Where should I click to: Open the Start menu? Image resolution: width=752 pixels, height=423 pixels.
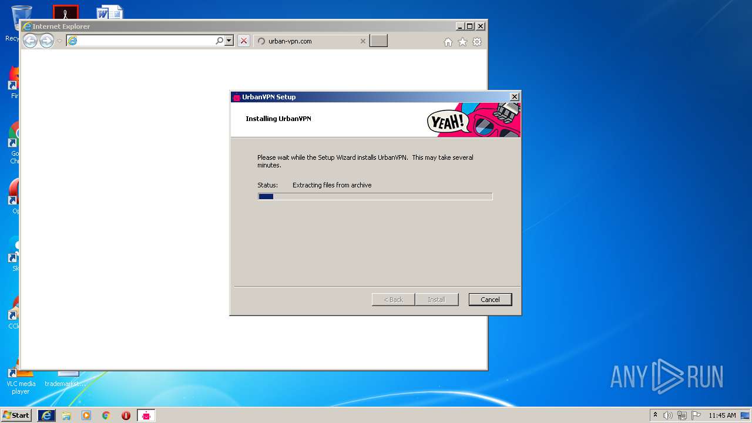pos(16,415)
